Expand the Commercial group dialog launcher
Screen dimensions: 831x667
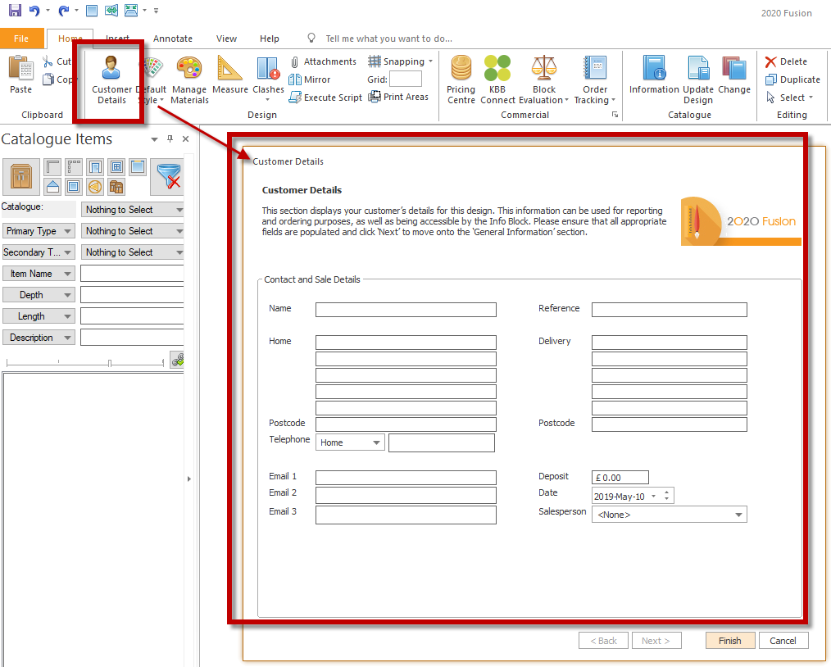coord(615,115)
